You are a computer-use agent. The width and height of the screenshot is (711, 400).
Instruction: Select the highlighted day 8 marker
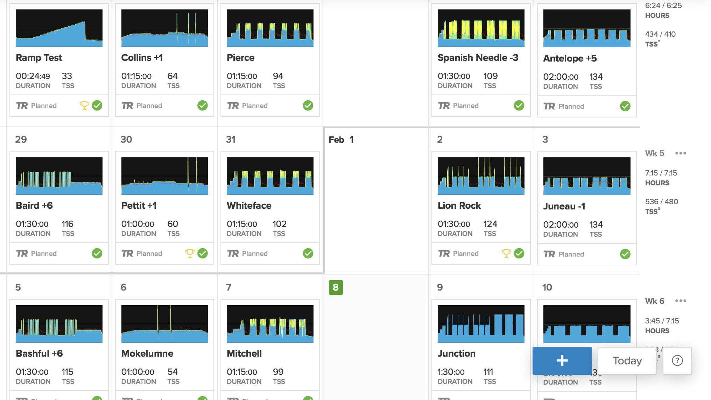coord(336,287)
